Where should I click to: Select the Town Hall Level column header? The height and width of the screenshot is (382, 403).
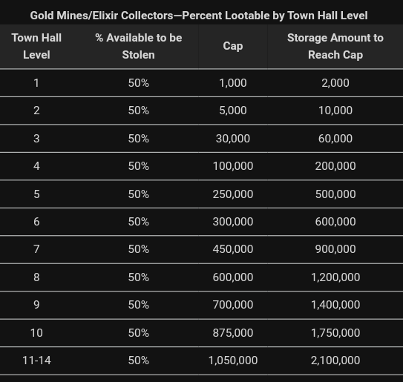(36, 46)
